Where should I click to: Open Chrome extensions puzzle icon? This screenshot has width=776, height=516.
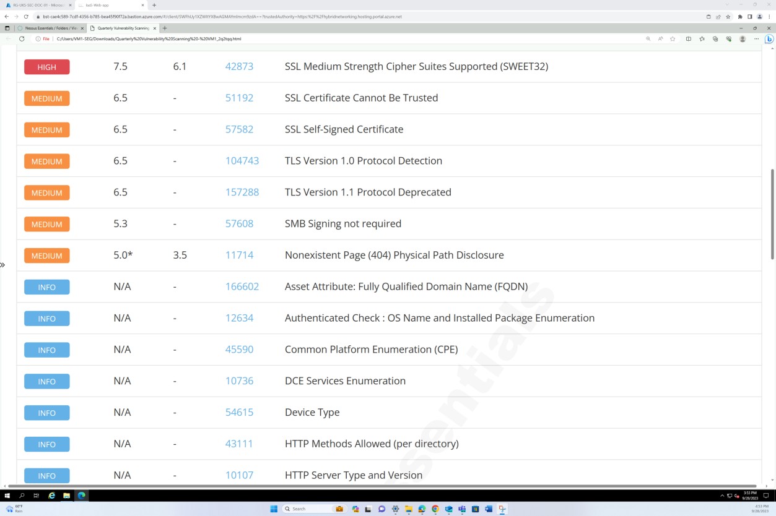tap(740, 17)
